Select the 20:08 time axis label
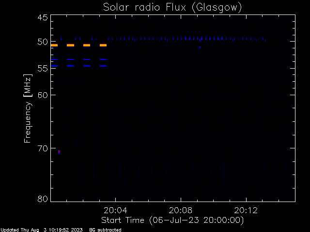This screenshot has width=310, height=232. pyautogui.click(x=181, y=210)
